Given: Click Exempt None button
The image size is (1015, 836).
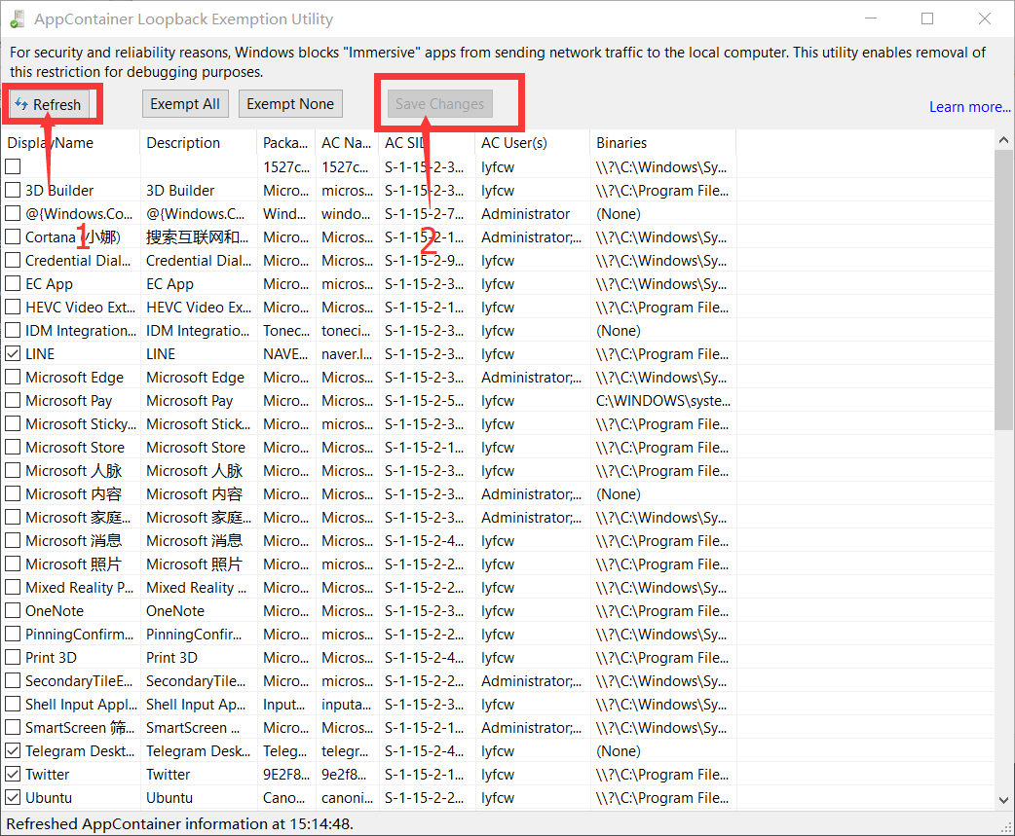Looking at the screenshot, I should point(290,104).
